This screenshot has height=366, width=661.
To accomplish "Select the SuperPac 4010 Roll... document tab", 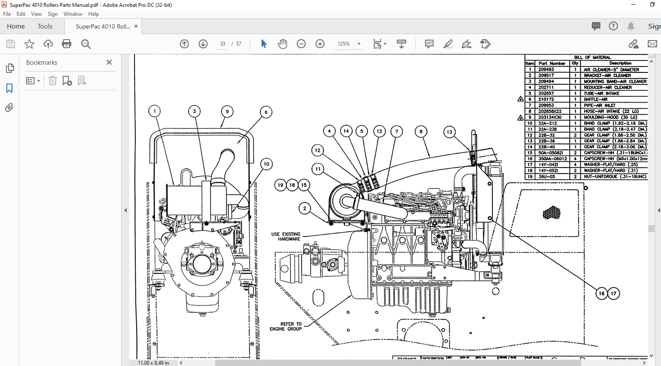I will 103,26.
